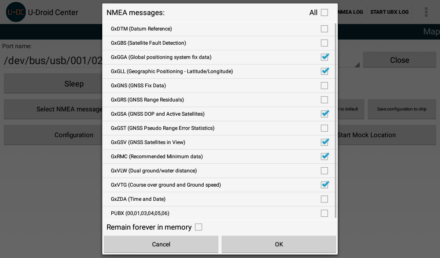The image size is (440, 258).
Task: Click the U-Droid Center app logo
Action: (x=15, y=12)
